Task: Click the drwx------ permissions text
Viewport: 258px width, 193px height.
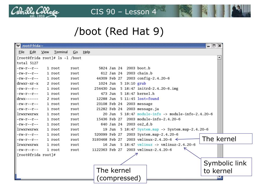Action: pos(27,99)
